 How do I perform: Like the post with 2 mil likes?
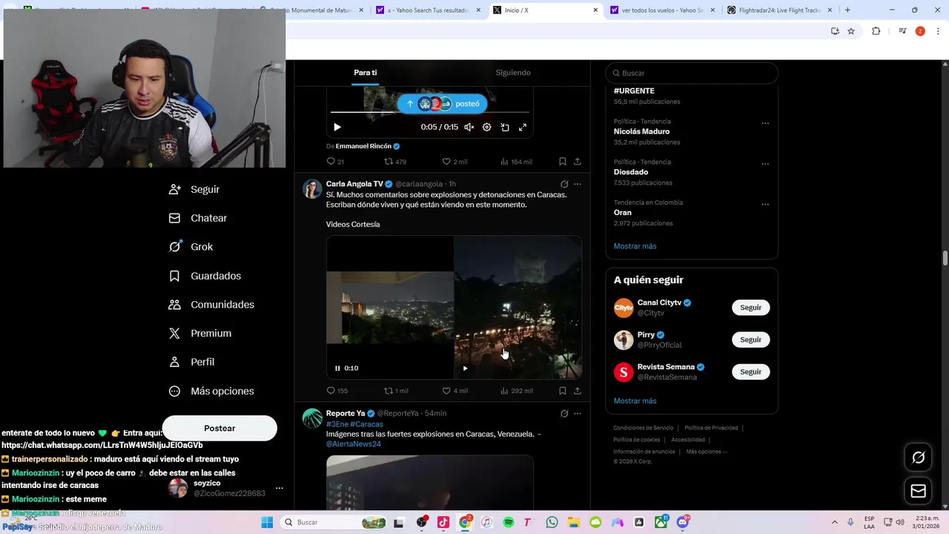(454, 162)
